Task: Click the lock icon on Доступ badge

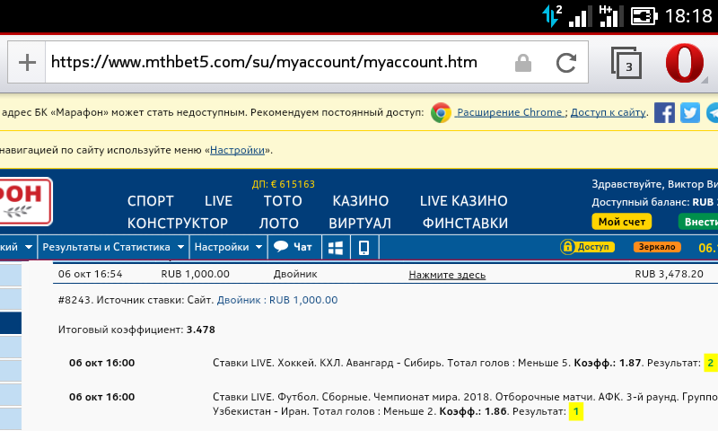Action: [x=567, y=247]
